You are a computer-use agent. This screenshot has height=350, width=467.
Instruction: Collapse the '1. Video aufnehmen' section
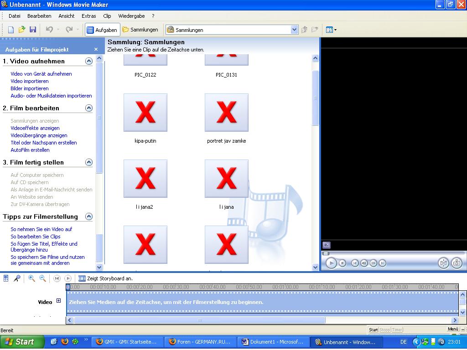(x=89, y=61)
